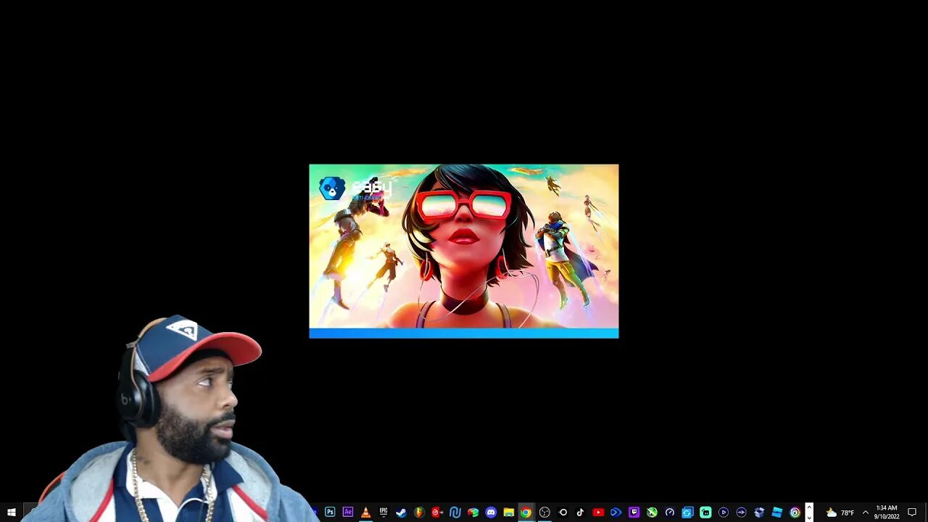Open Discord from the taskbar
Screen dimensions: 928x522
tap(491, 513)
